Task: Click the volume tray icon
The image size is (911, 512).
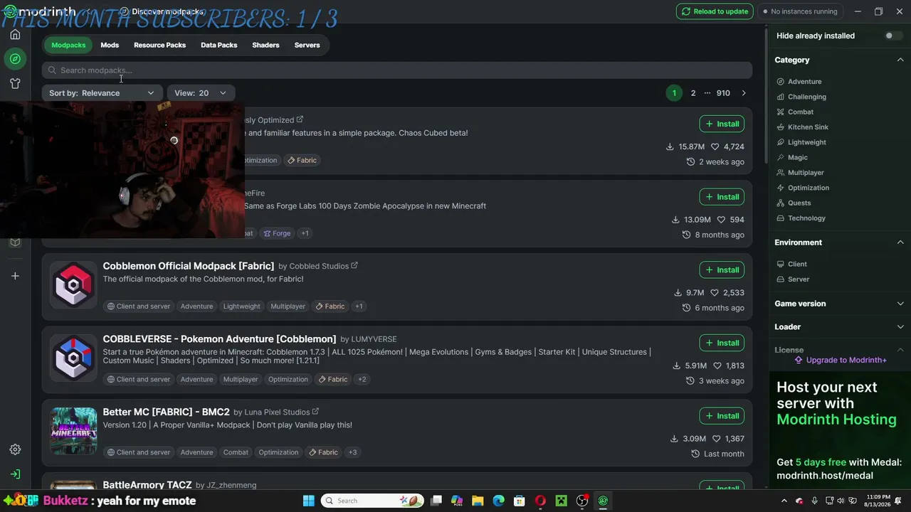Action: coord(841,501)
